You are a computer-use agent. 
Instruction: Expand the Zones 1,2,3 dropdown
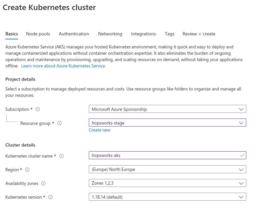(168, 183)
